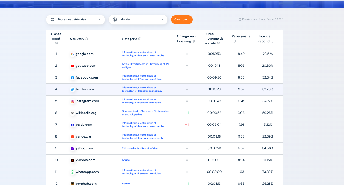Open Éditeurs d'actualités et médias category link
The width and height of the screenshot is (344, 185).
click(x=140, y=148)
